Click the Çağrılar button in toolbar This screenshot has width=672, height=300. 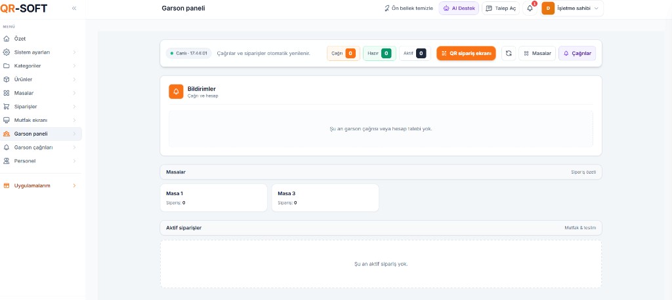tap(577, 53)
